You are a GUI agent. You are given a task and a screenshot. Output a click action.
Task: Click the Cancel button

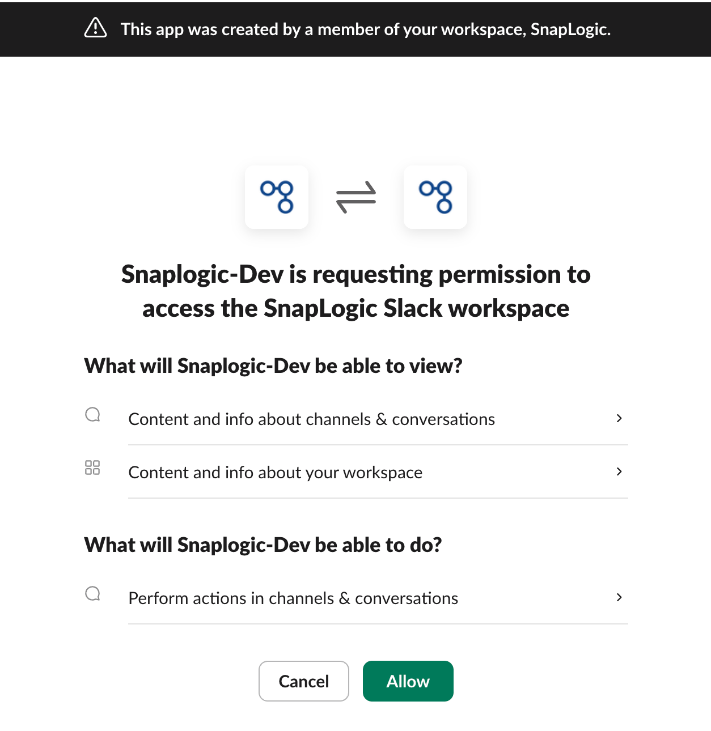point(303,681)
